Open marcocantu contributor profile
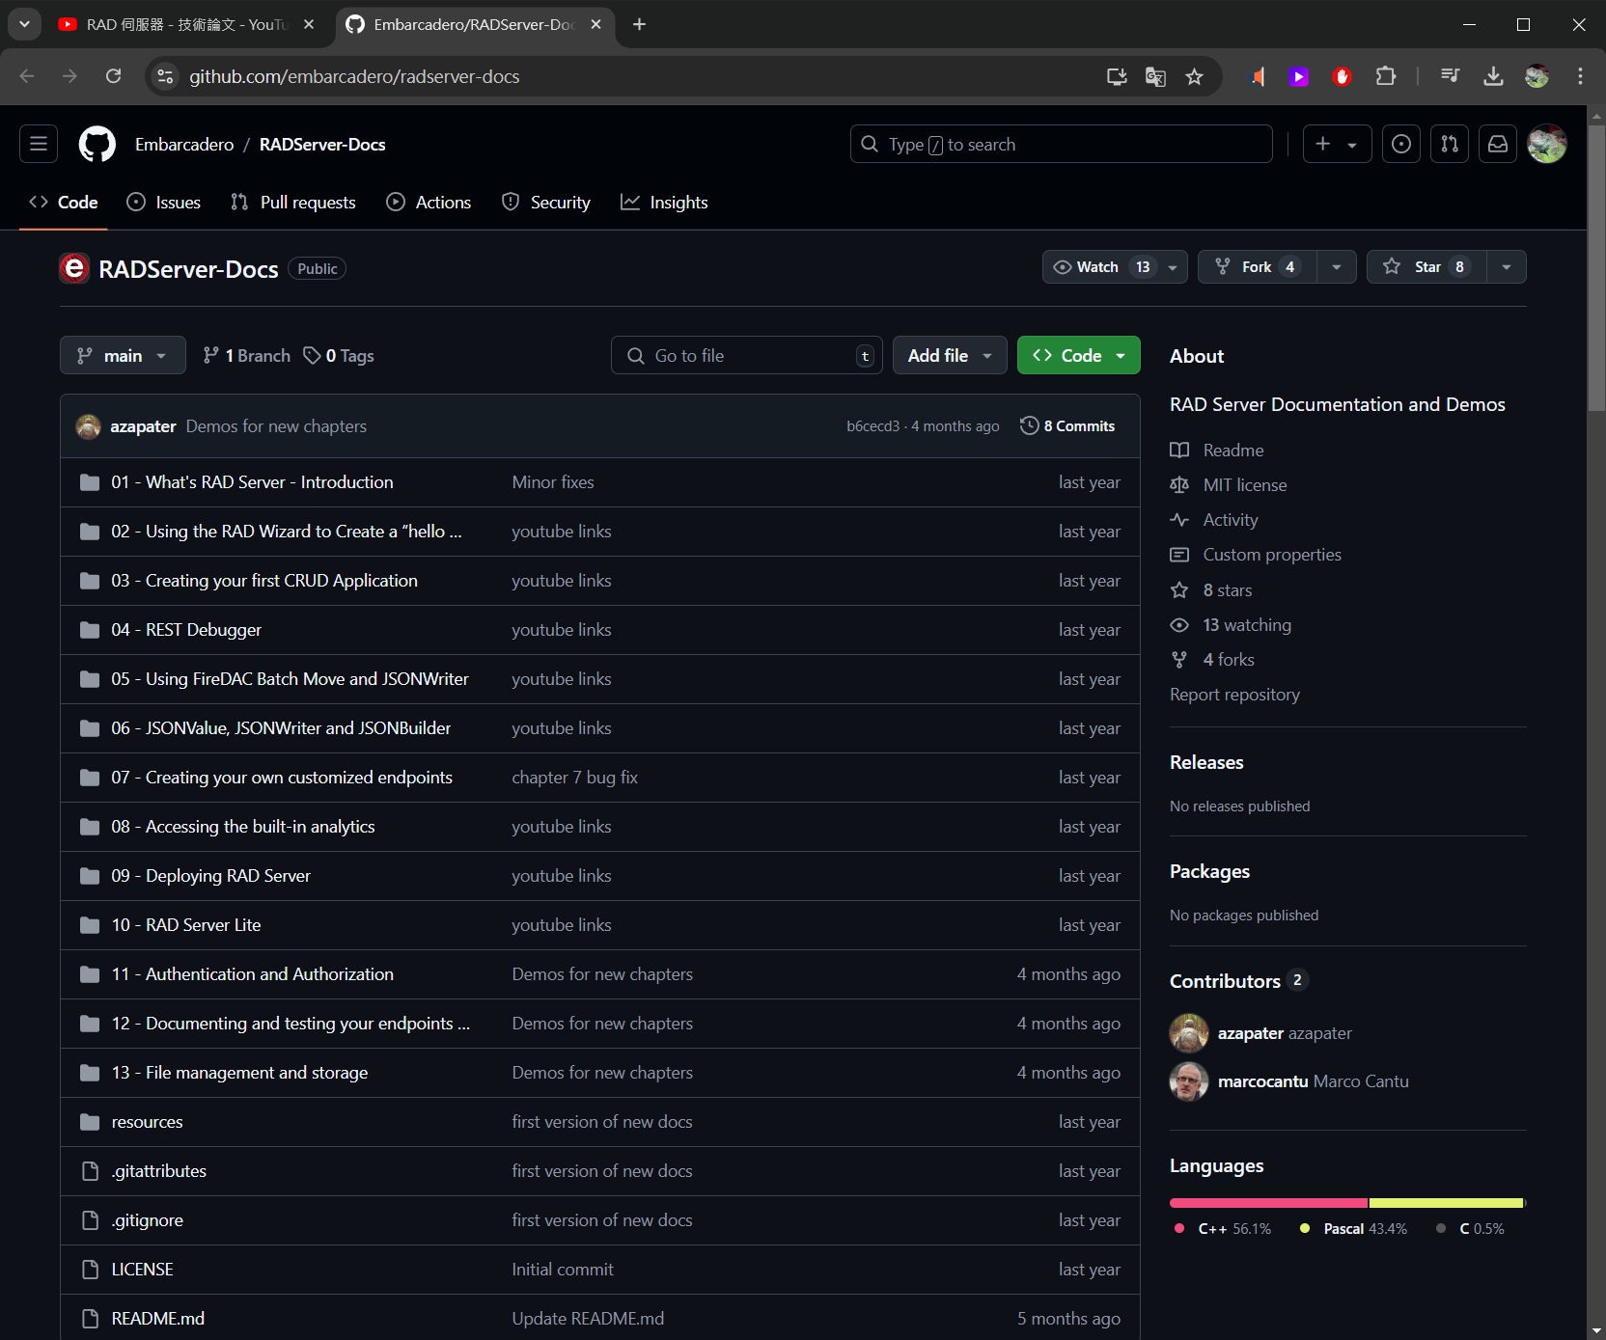1606x1340 pixels. coord(1262,1081)
